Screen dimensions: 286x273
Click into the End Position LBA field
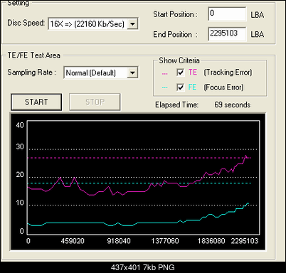[x=227, y=34]
